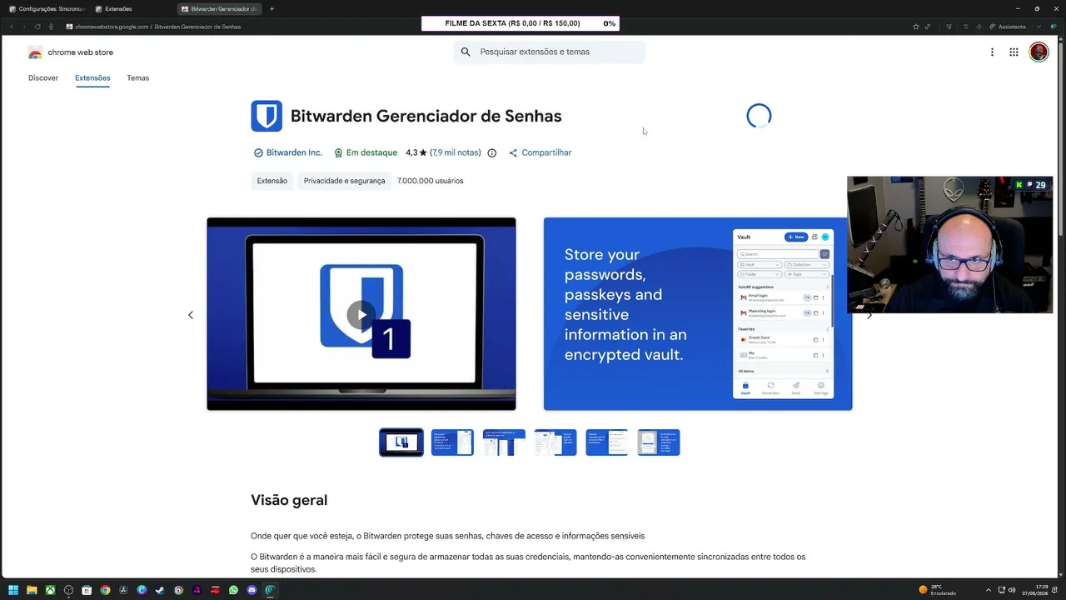Open the volume control in system tray
The height and width of the screenshot is (600, 1066).
pyautogui.click(x=1011, y=590)
